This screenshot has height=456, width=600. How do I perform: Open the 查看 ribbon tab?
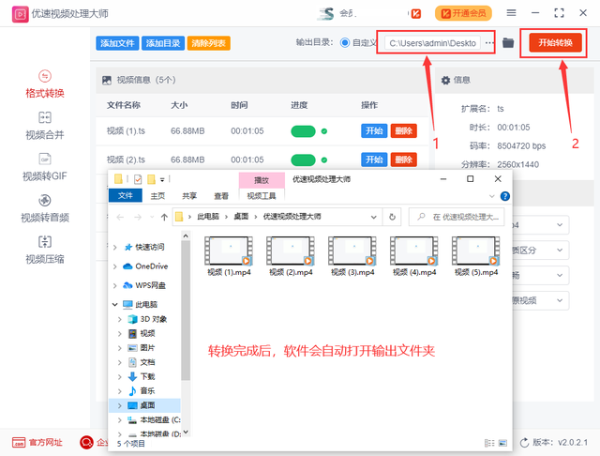[221, 196]
